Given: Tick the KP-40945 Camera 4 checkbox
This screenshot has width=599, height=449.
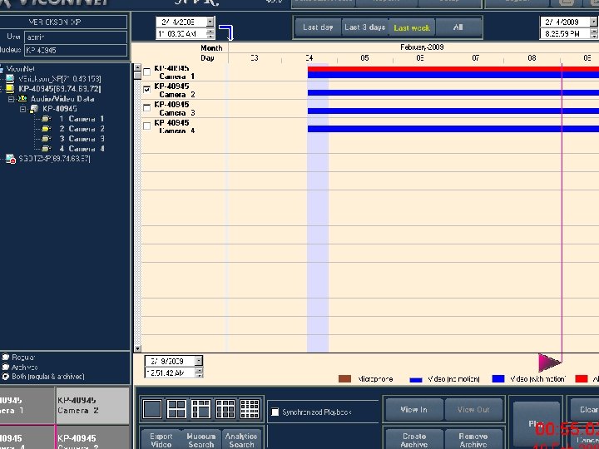Looking at the screenshot, I should point(146,126).
